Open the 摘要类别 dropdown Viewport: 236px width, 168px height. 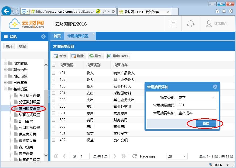pyautogui.click(x=214, y=97)
